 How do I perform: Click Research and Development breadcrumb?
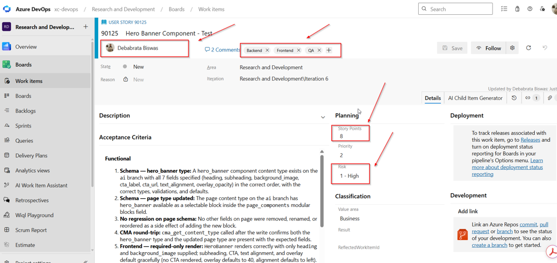123,9
